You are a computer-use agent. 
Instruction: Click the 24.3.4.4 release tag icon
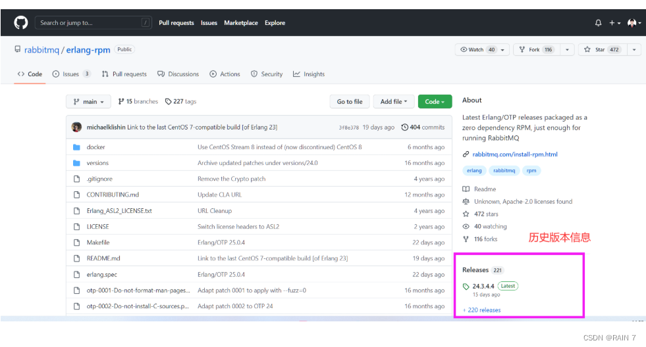466,287
